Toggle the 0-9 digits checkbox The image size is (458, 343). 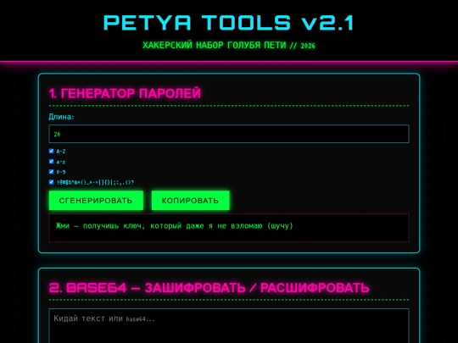52,171
